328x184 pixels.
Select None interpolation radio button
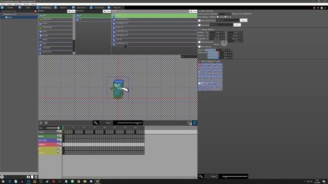[211, 17]
